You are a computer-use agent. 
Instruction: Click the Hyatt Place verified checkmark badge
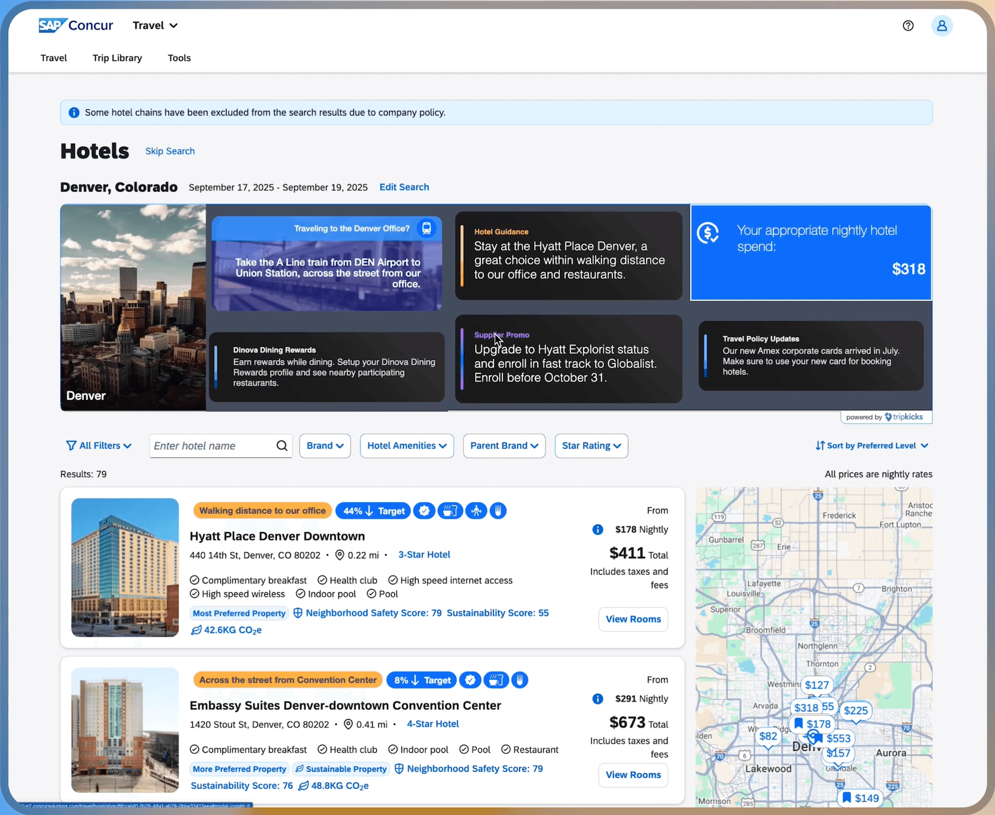[x=424, y=511]
